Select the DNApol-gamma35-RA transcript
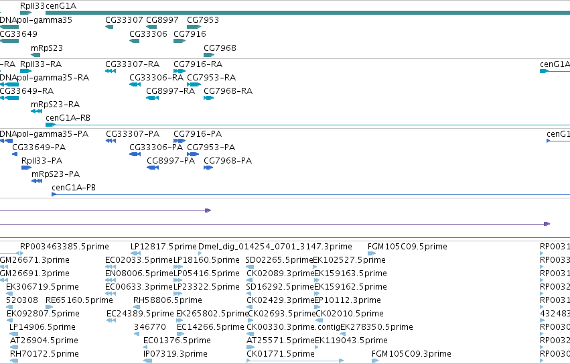 [x=9, y=84]
